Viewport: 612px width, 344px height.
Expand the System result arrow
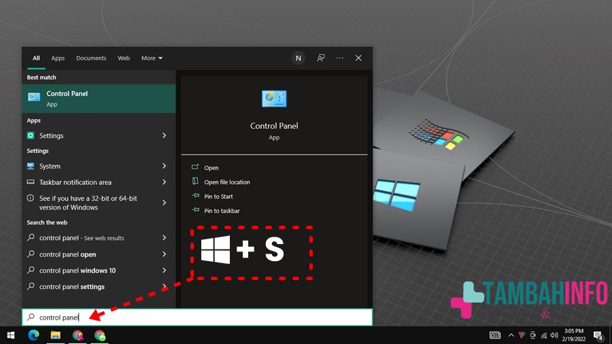click(165, 166)
